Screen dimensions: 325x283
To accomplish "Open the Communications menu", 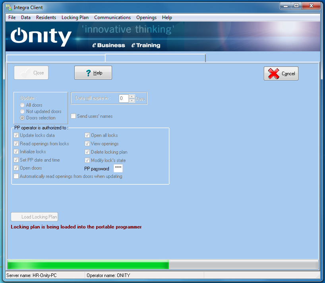I will 112,18.
